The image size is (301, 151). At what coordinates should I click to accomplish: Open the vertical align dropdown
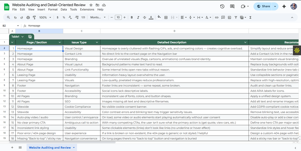tap(192, 17)
